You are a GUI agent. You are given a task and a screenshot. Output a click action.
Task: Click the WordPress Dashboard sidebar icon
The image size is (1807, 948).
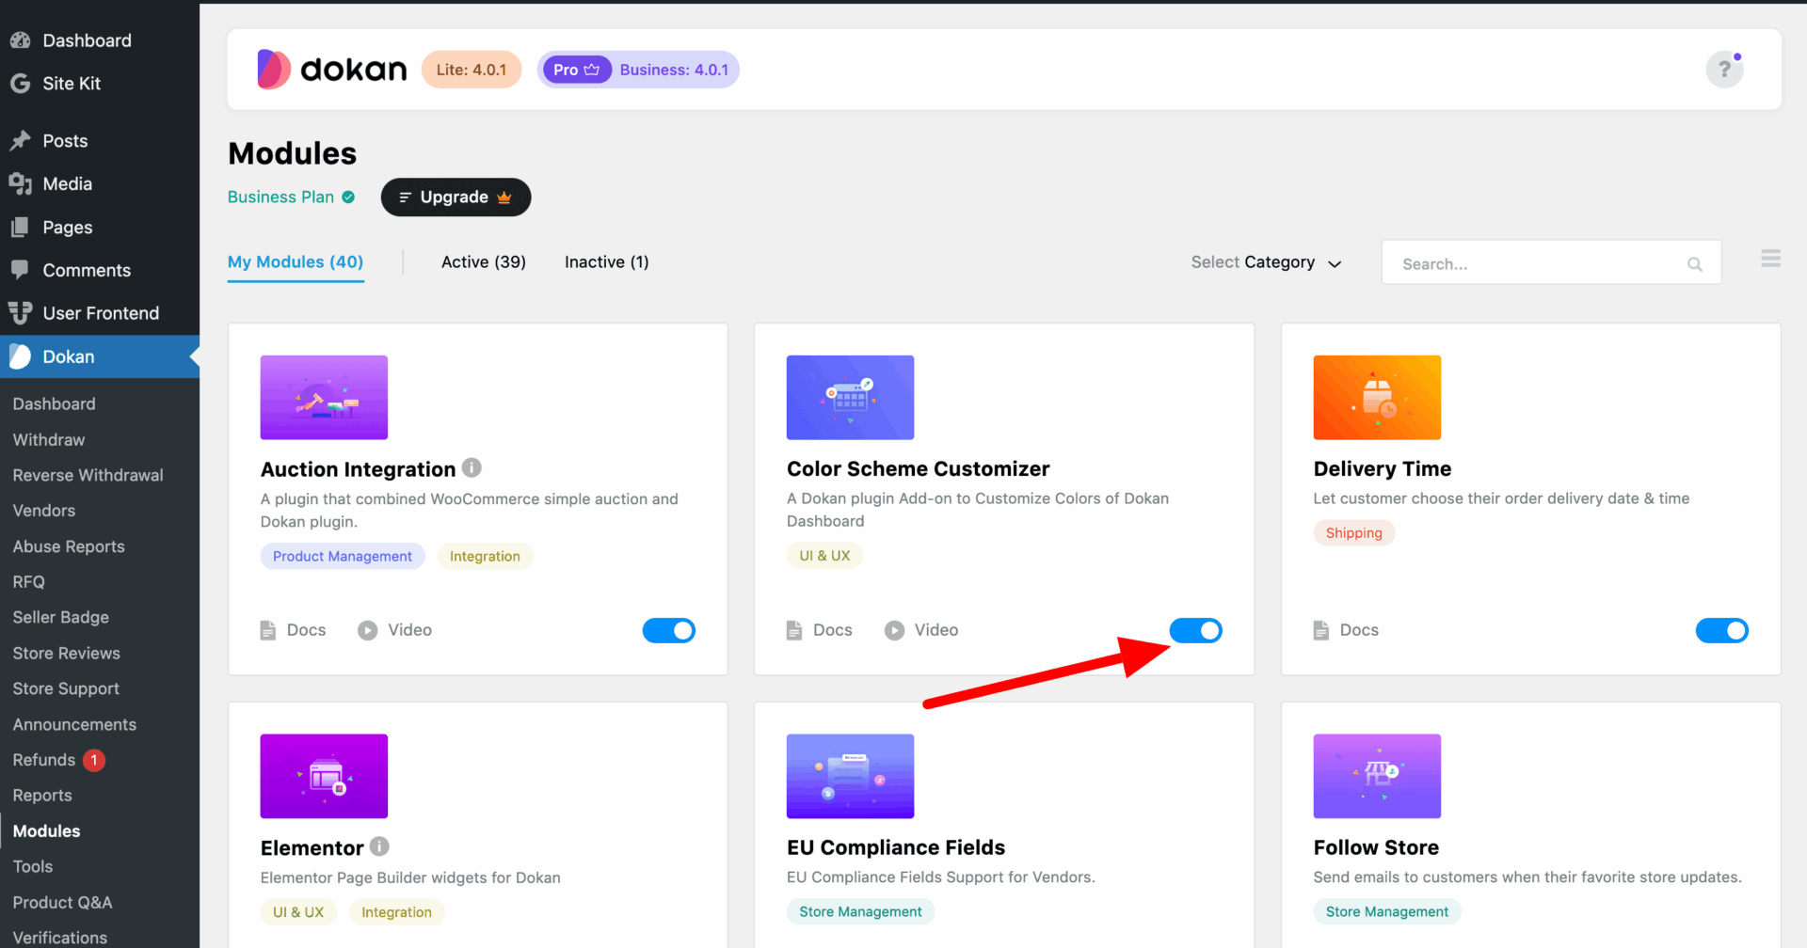coord(20,40)
